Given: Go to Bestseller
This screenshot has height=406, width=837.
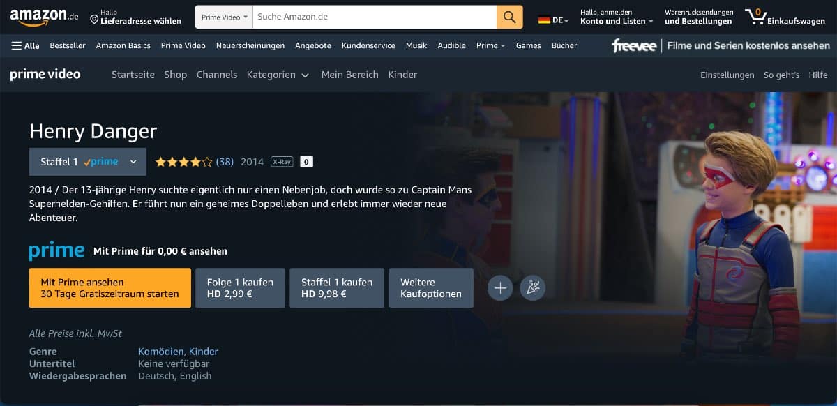Looking at the screenshot, I should tap(68, 45).
